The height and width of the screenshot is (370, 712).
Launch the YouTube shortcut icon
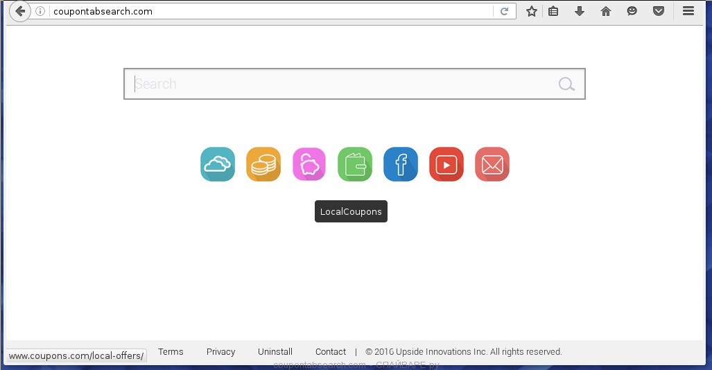pyautogui.click(x=446, y=164)
